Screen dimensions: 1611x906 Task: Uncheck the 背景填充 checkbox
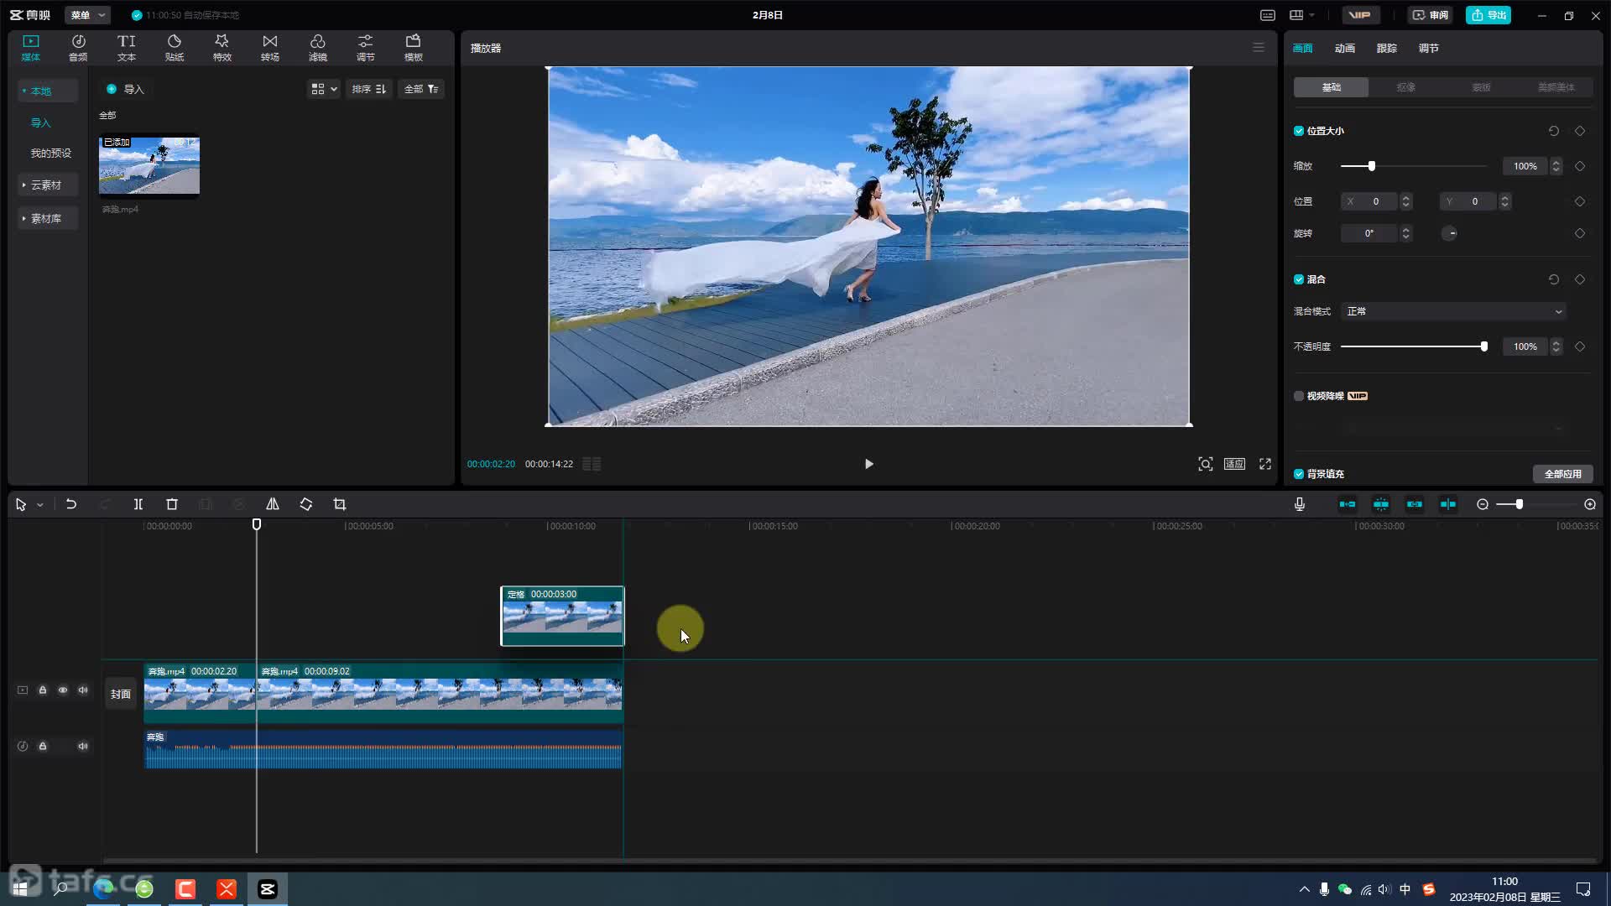click(1299, 474)
